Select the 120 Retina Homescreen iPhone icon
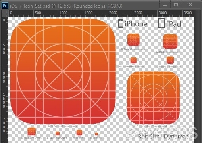Screen dimensions: 202x143 (133, 40)
